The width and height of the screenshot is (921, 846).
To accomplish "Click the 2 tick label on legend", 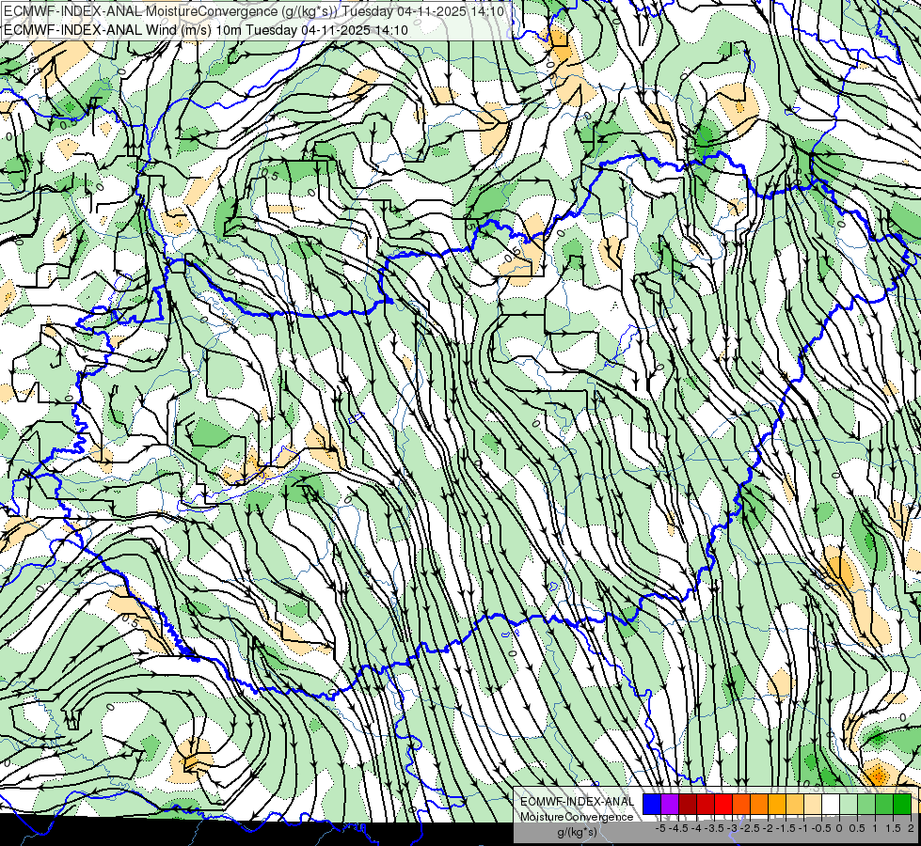I will [x=911, y=828].
